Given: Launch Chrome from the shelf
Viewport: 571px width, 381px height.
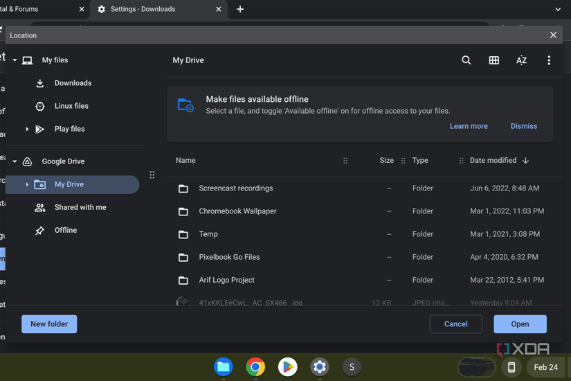Looking at the screenshot, I should pos(255,366).
